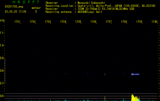Select the file name 03251730.png
Viewport: 160px width, 101px height.
[x=14, y=7]
